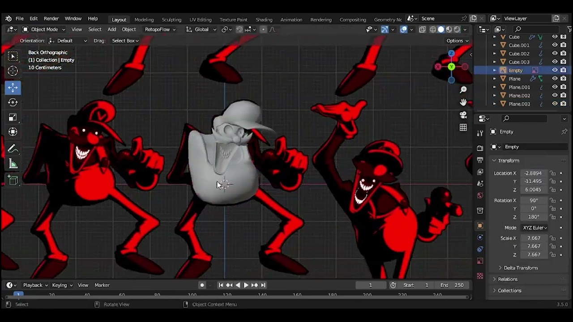The image size is (573, 322).
Task: Open the Select Box drag dropdown
Action: coord(125,41)
